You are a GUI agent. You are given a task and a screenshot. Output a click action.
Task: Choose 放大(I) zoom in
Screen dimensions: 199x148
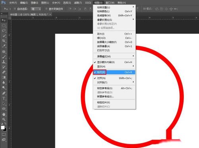tap(114, 34)
